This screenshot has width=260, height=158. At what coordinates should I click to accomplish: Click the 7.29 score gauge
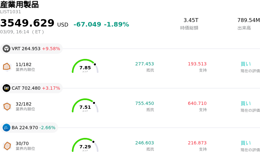tap(85, 145)
